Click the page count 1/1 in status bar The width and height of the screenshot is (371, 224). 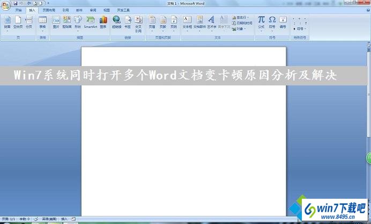point(9,219)
